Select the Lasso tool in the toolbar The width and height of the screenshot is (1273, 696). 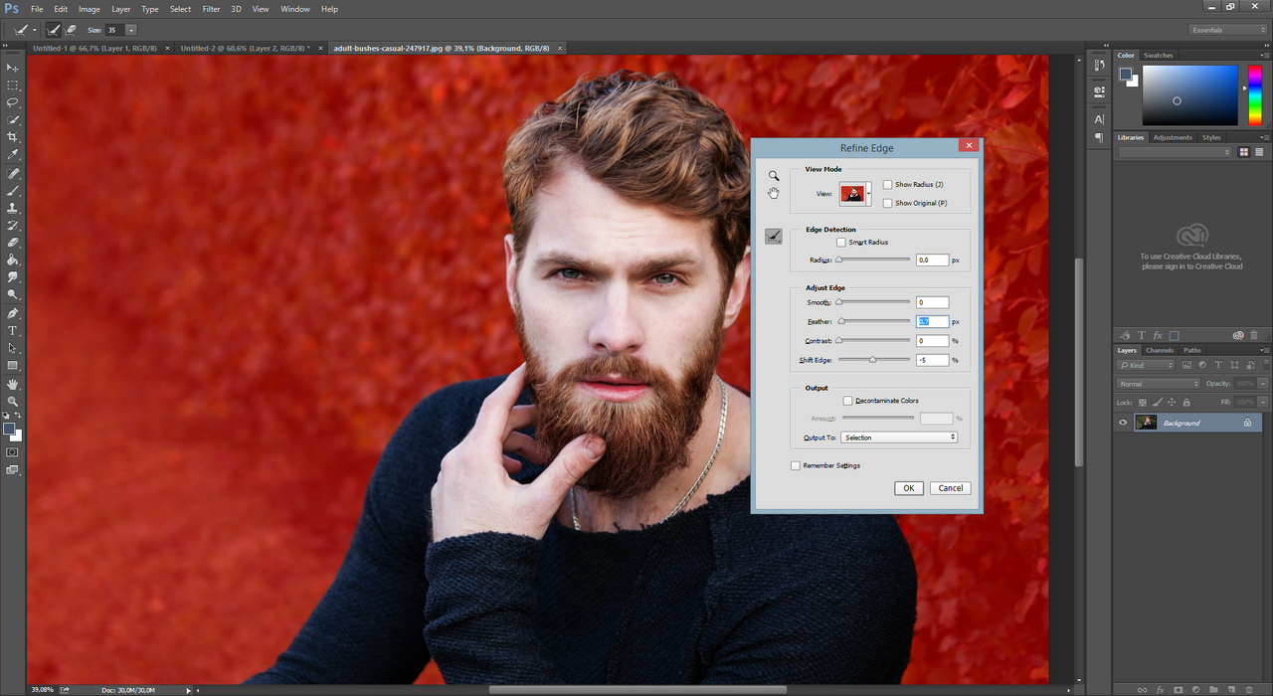pyautogui.click(x=13, y=102)
